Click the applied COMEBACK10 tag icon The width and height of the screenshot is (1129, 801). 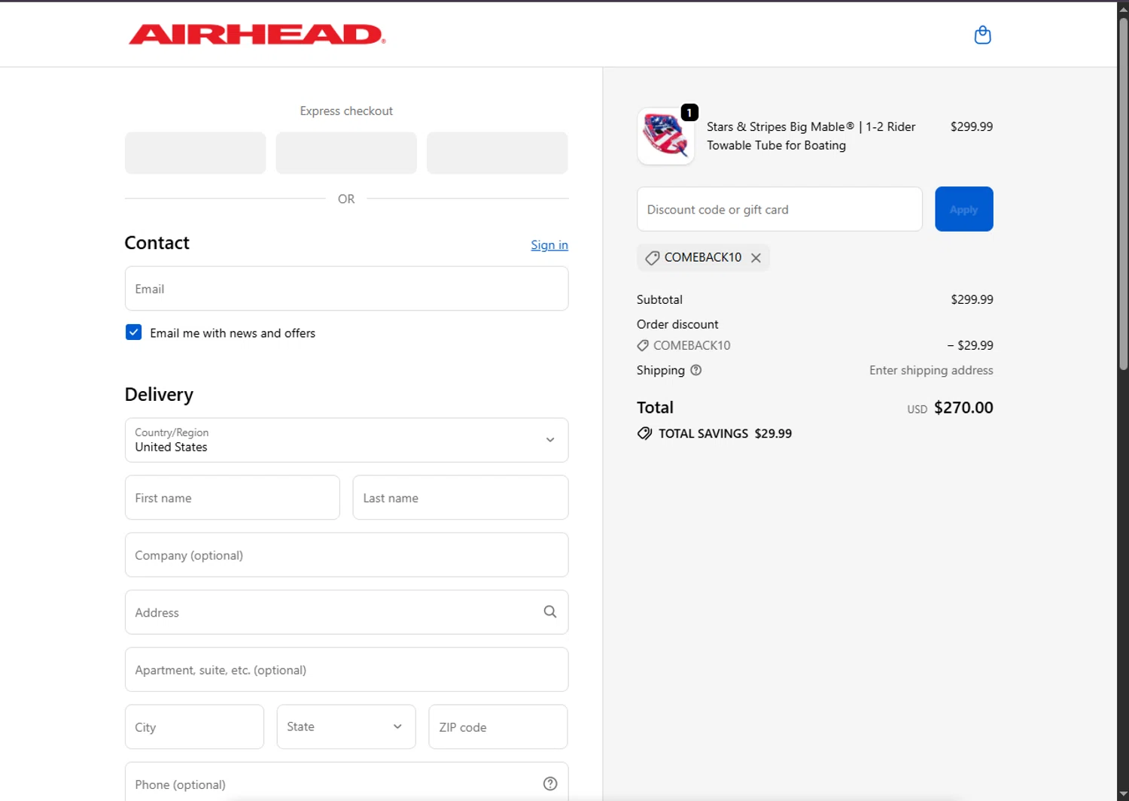[x=653, y=258]
